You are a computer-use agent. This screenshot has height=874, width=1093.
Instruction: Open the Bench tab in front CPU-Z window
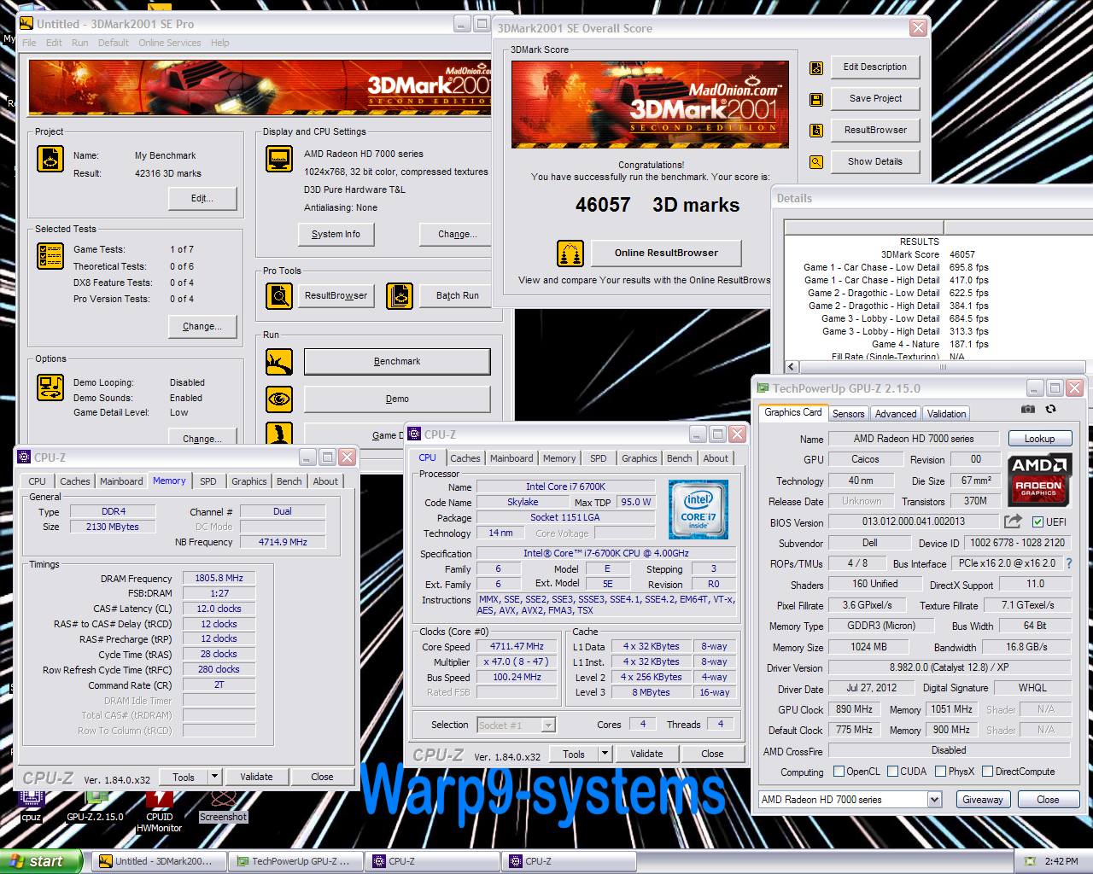coord(680,458)
